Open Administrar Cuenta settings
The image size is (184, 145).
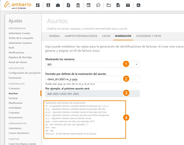click(19, 33)
